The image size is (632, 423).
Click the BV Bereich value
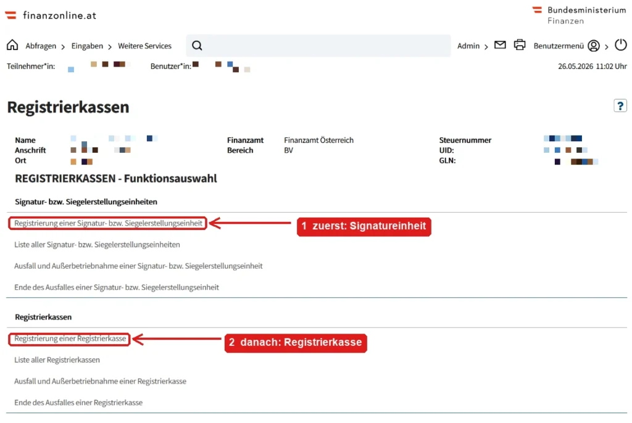tap(288, 150)
